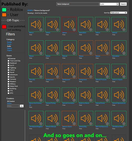Enable the Building genre filter

[8, 89]
